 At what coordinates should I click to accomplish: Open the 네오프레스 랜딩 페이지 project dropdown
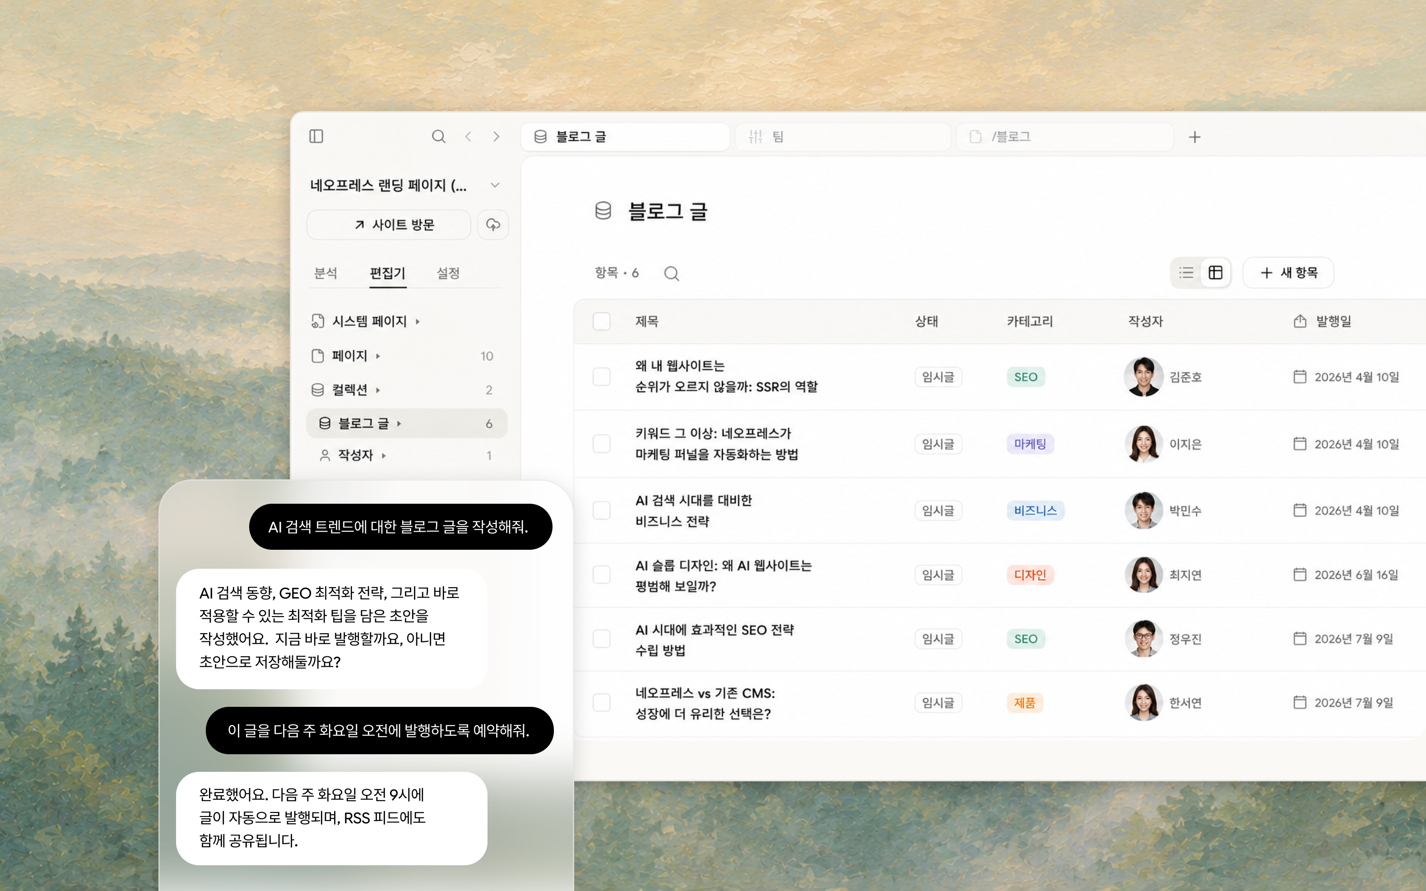pos(495,185)
